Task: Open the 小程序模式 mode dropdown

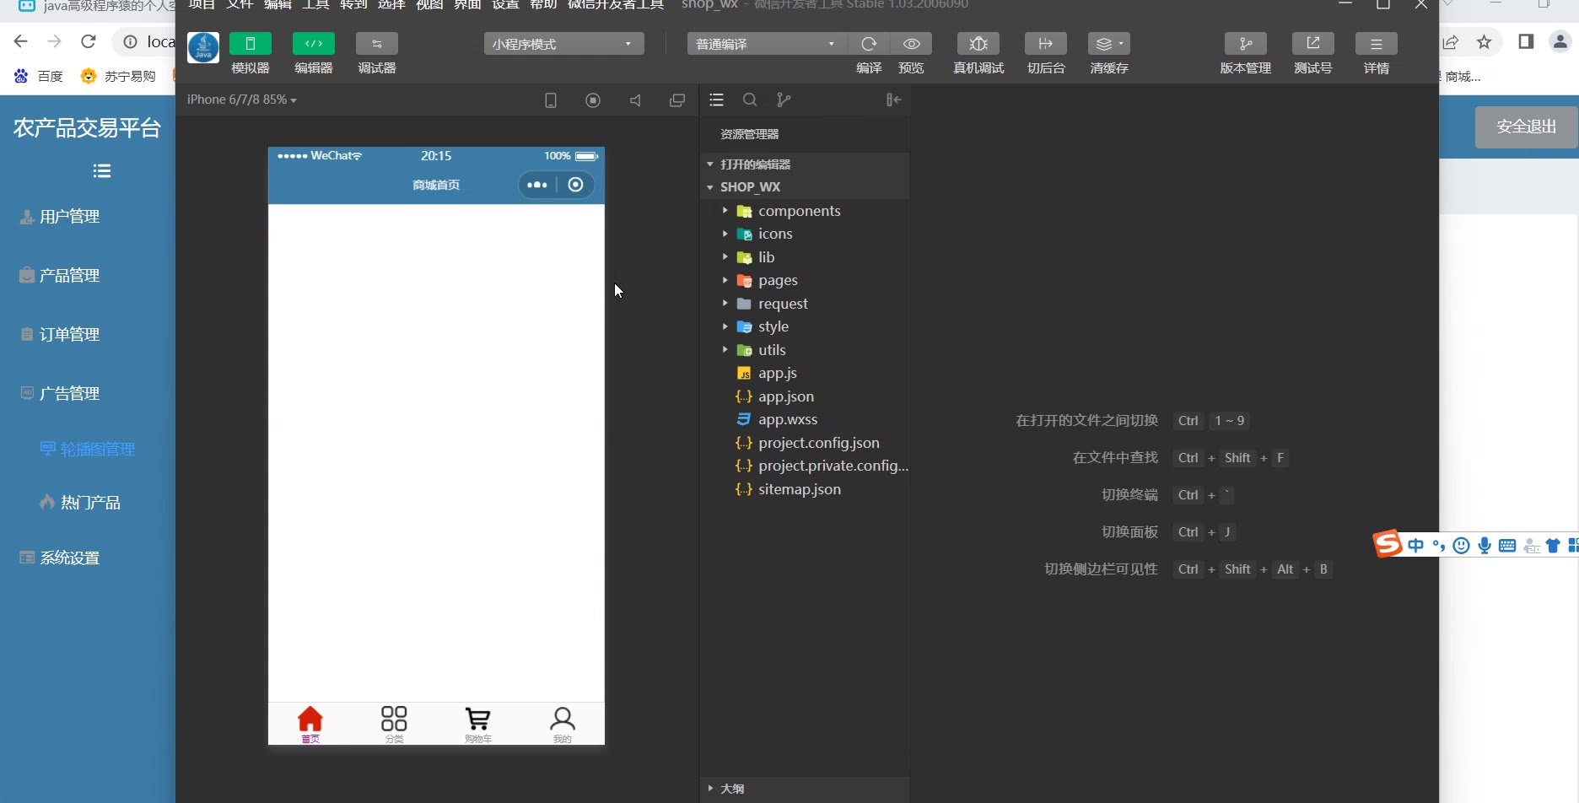Action: (x=563, y=44)
